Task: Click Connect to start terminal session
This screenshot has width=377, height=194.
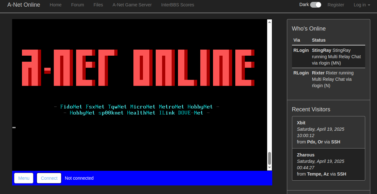Action: click(49, 178)
